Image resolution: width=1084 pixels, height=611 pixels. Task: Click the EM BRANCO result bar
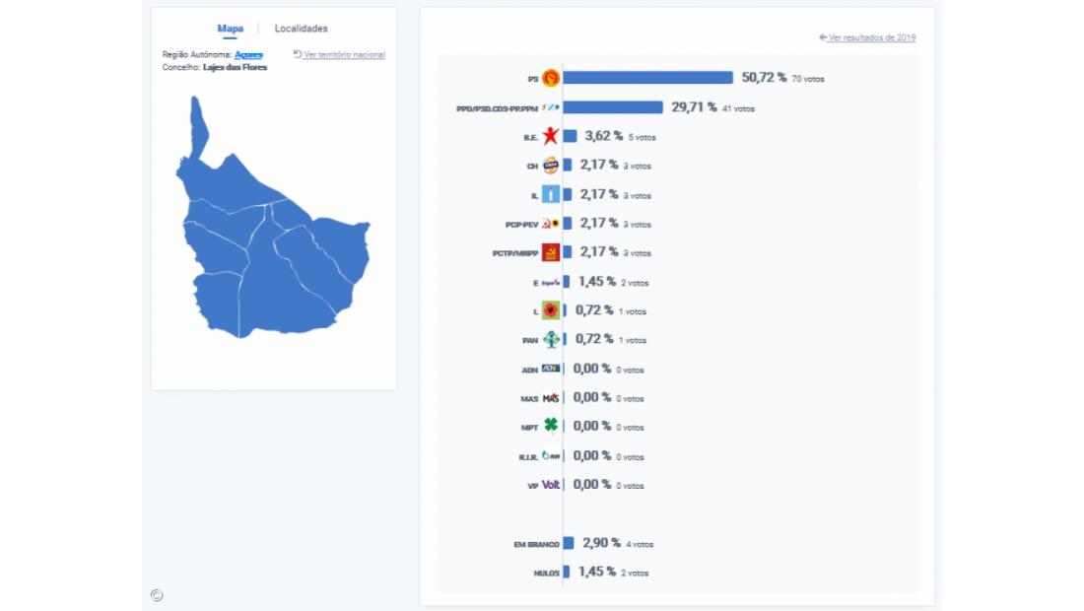pyautogui.click(x=569, y=543)
